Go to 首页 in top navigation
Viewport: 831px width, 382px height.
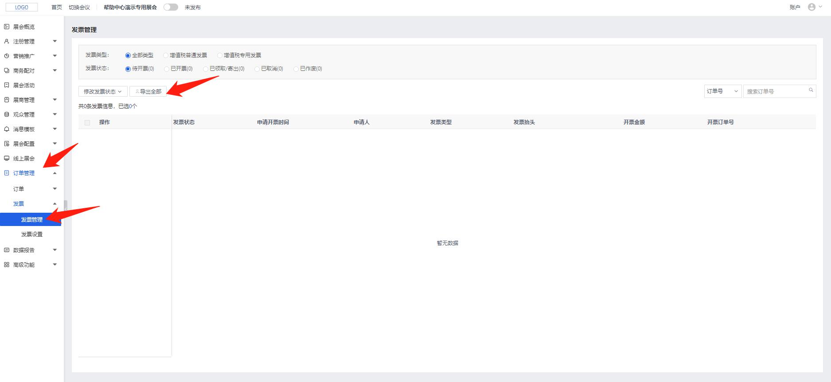[57, 8]
